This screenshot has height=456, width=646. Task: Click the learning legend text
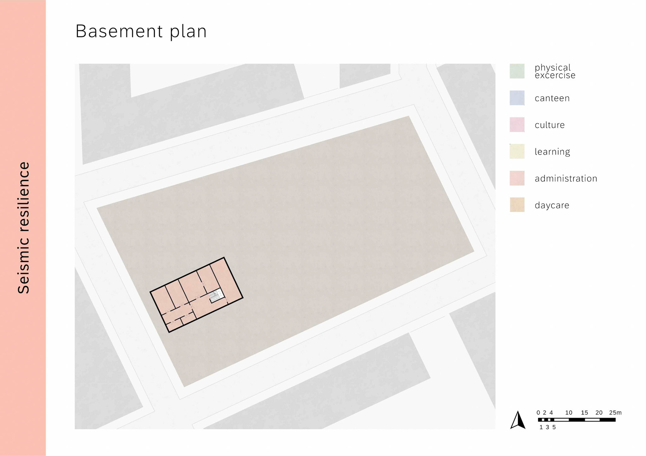click(552, 152)
